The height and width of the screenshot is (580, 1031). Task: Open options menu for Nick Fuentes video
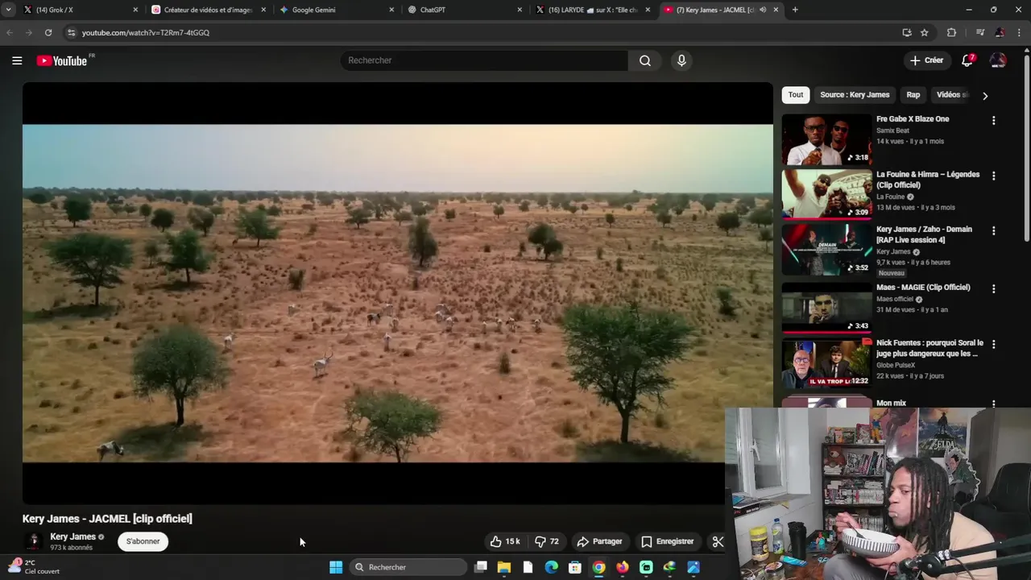point(993,344)
